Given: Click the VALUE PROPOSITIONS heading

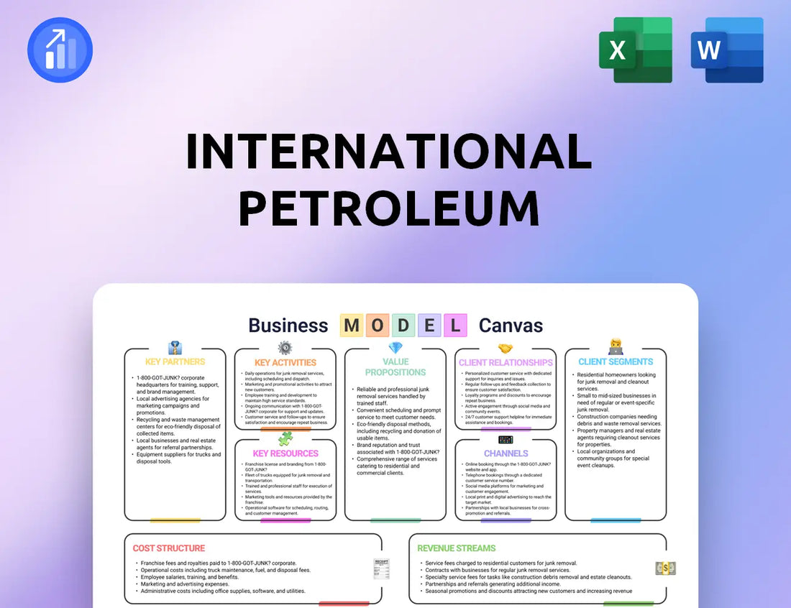Looking at the screenshot, I should pyautogui.click(x=395, y=367).
